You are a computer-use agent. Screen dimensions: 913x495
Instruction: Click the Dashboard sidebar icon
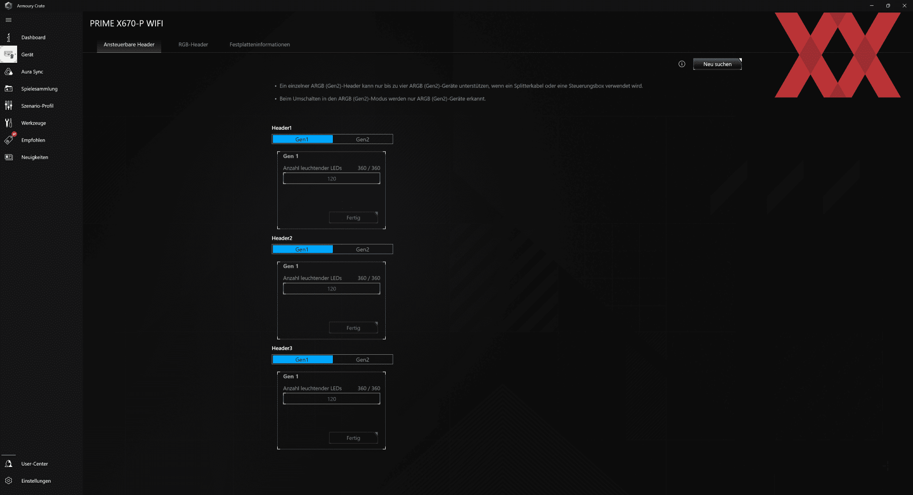pyautogui.click(x=9, y=38)
